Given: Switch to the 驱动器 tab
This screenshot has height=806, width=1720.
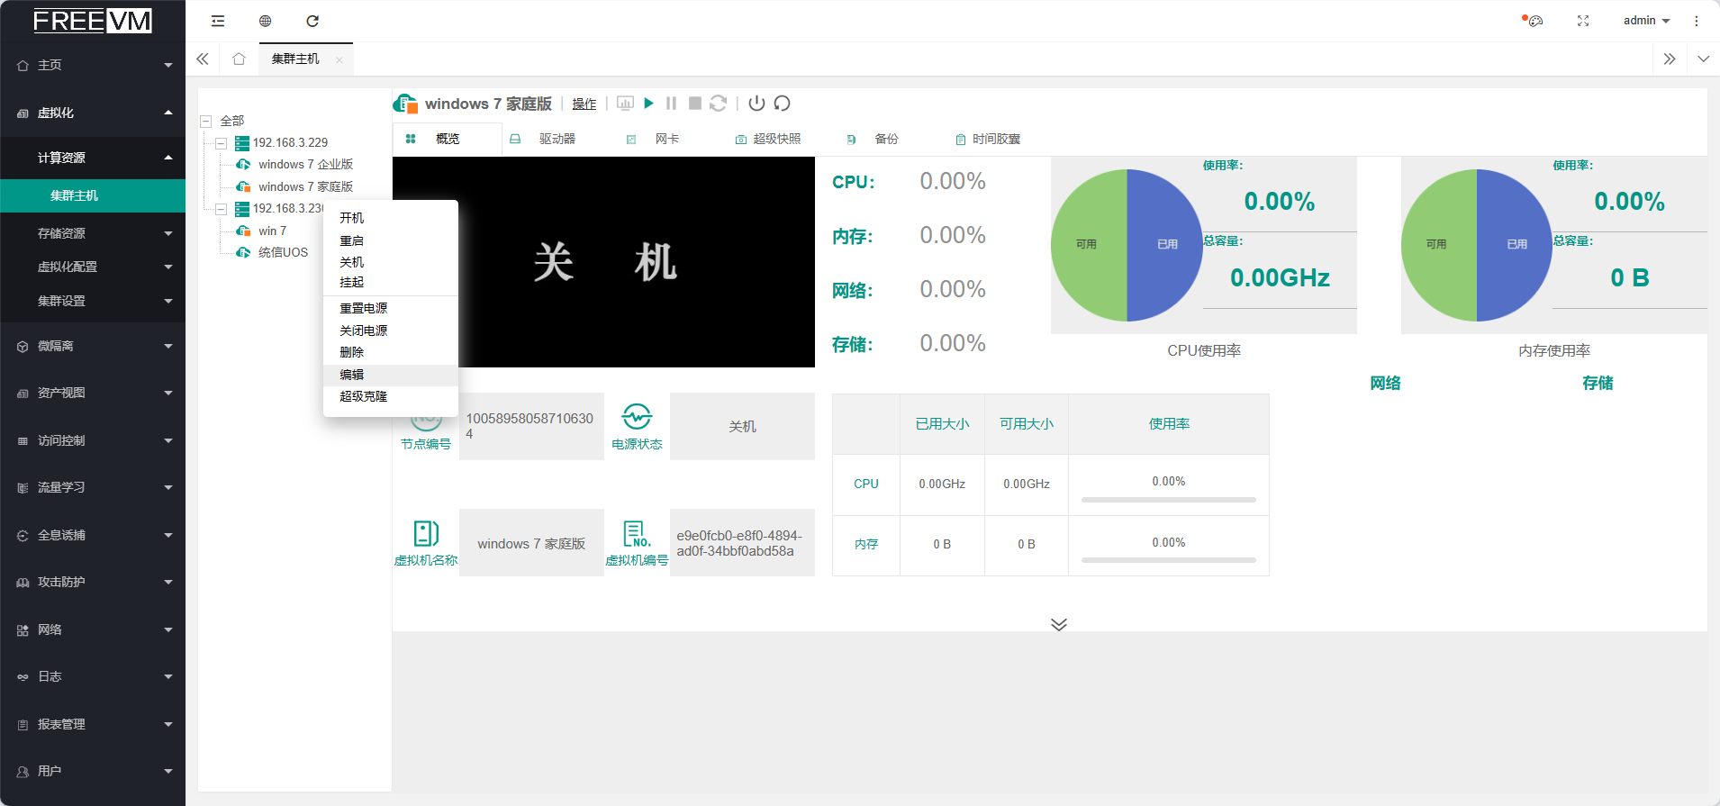Looking at the screenshot, I should pos(557,139).
